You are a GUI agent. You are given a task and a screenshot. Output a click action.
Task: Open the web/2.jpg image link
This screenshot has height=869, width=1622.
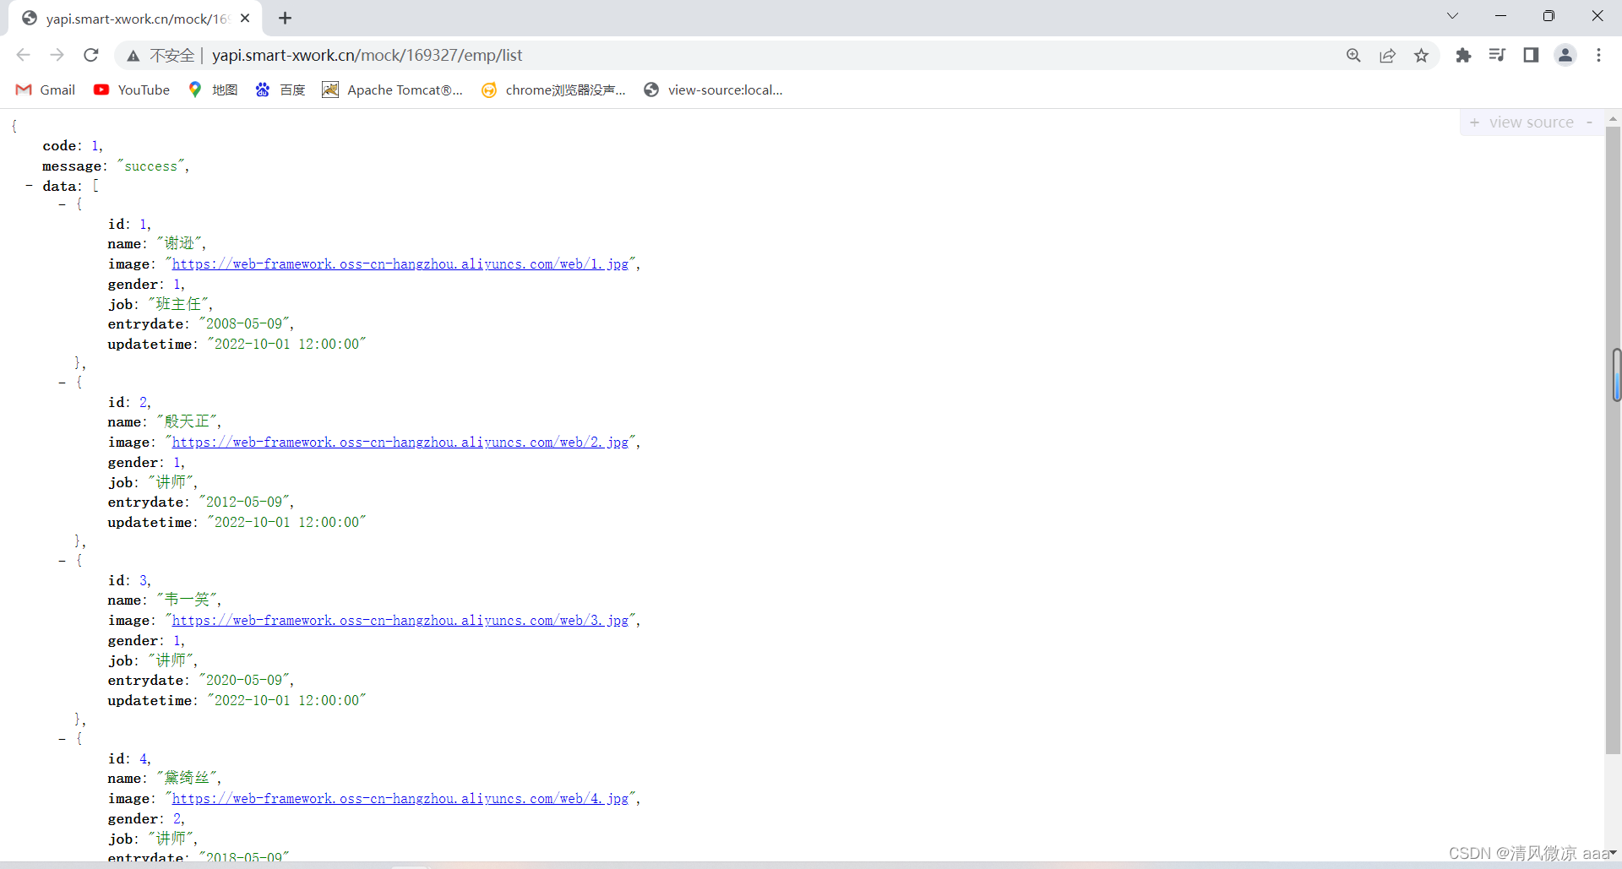point(400,443)
